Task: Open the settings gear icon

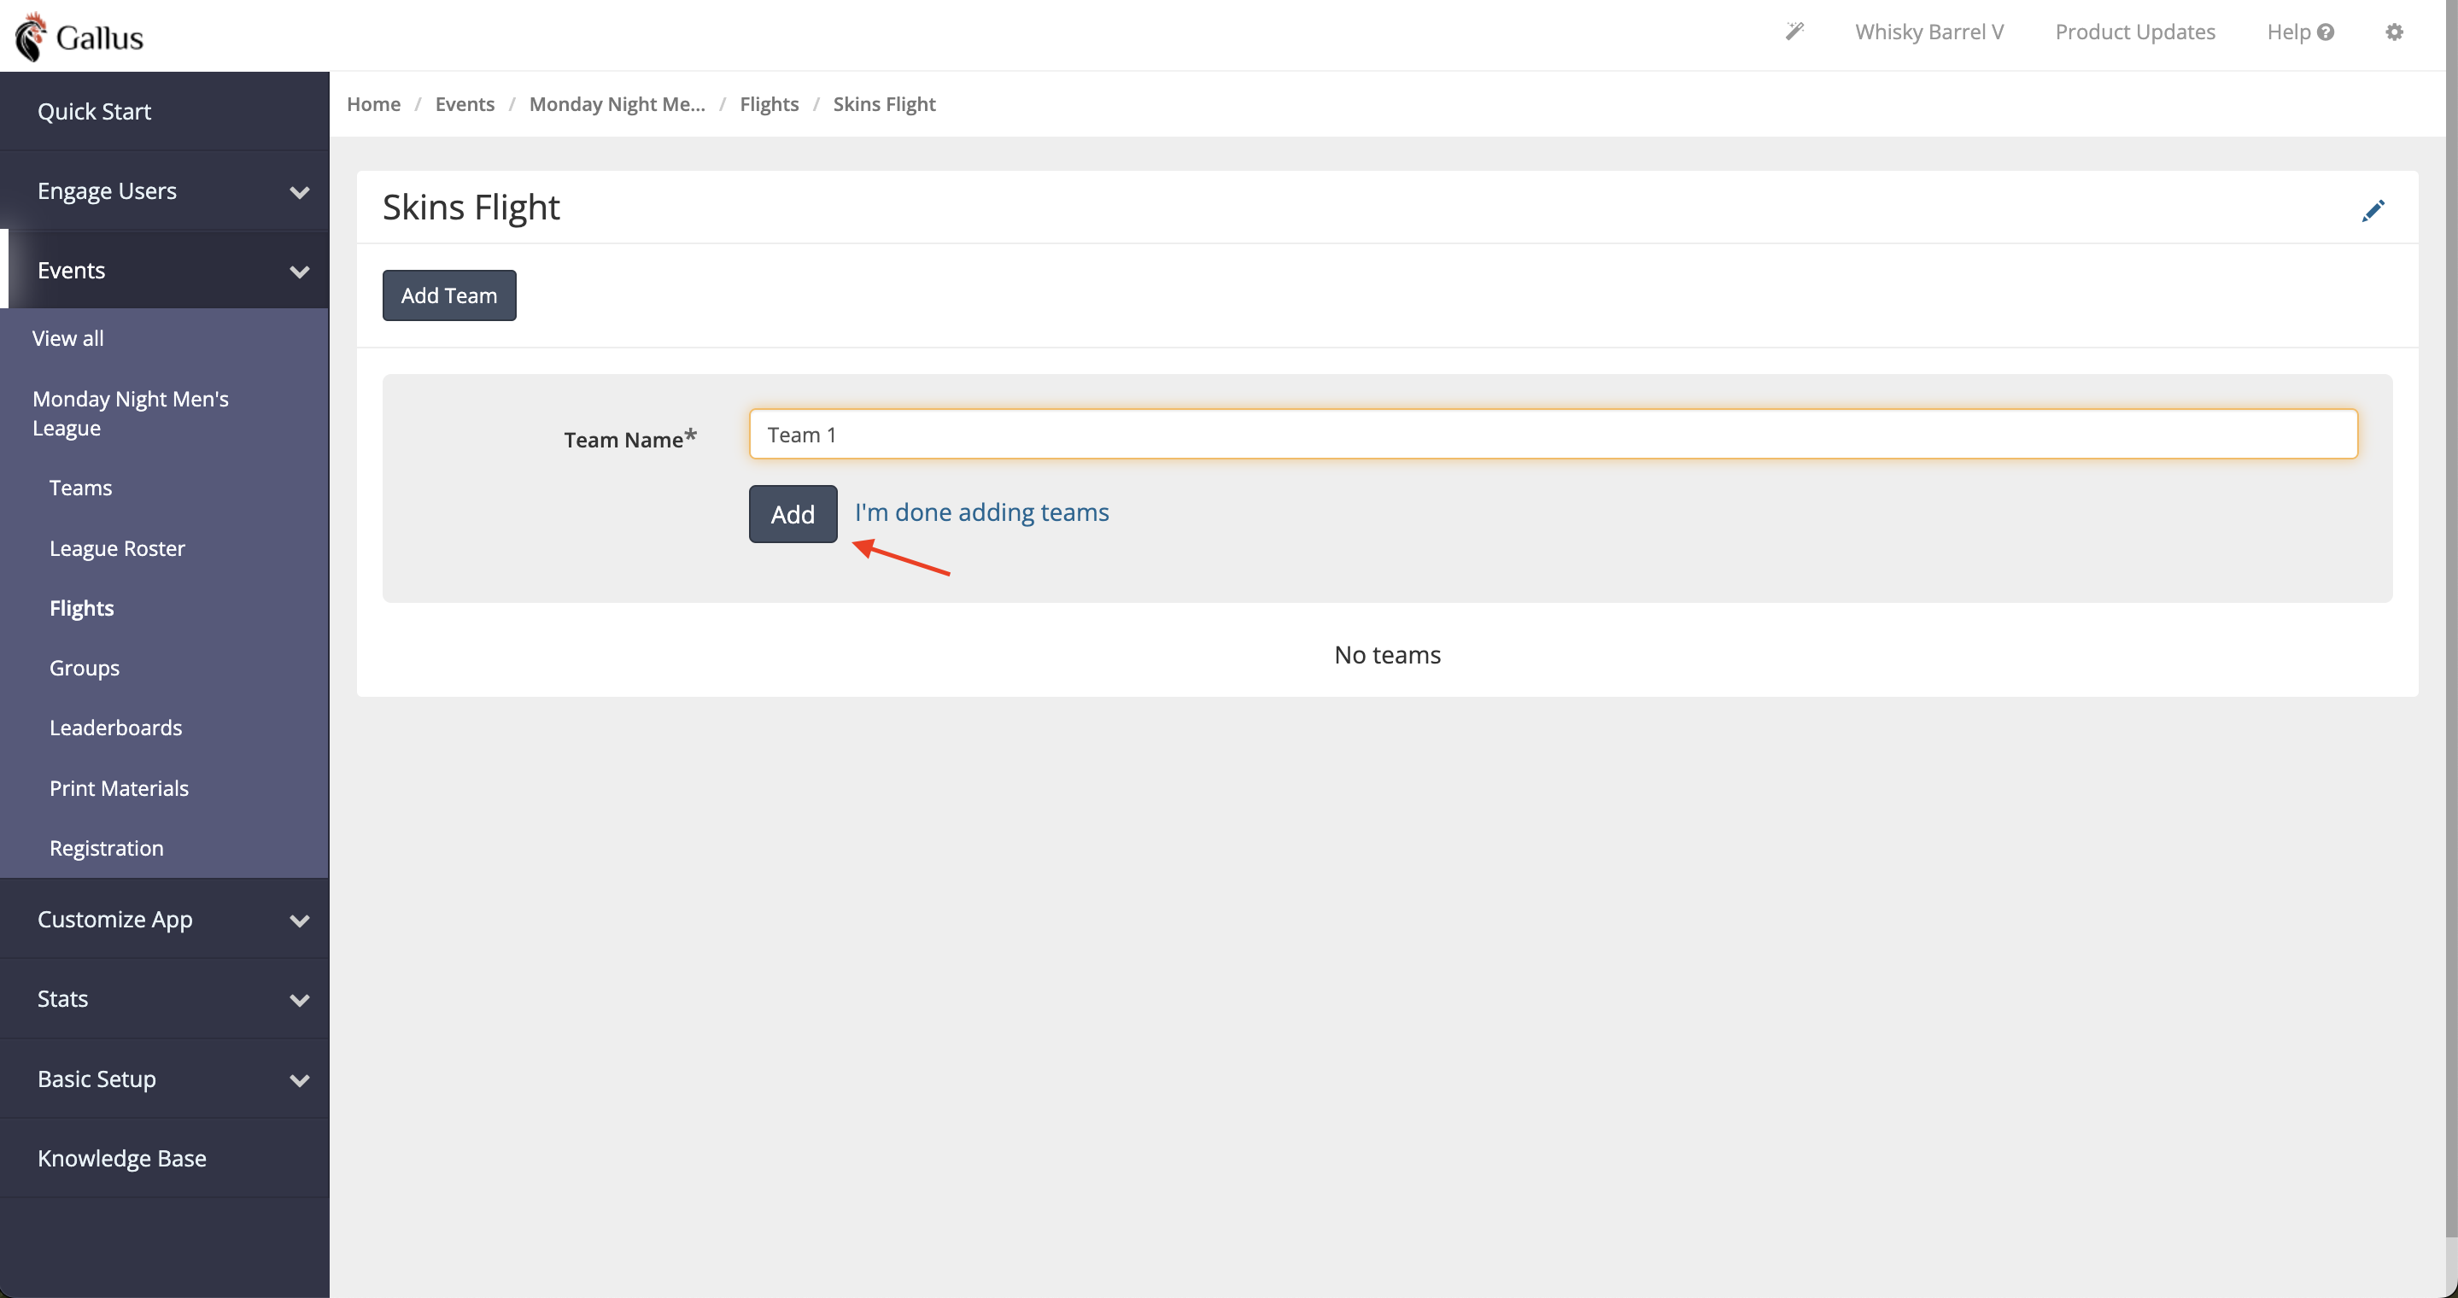Action: tap(2394, 32)
